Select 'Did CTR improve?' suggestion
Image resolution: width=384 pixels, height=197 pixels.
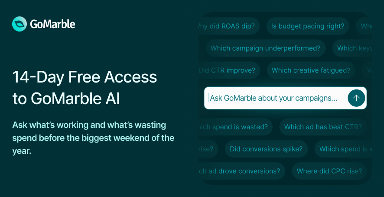(229, 70)
